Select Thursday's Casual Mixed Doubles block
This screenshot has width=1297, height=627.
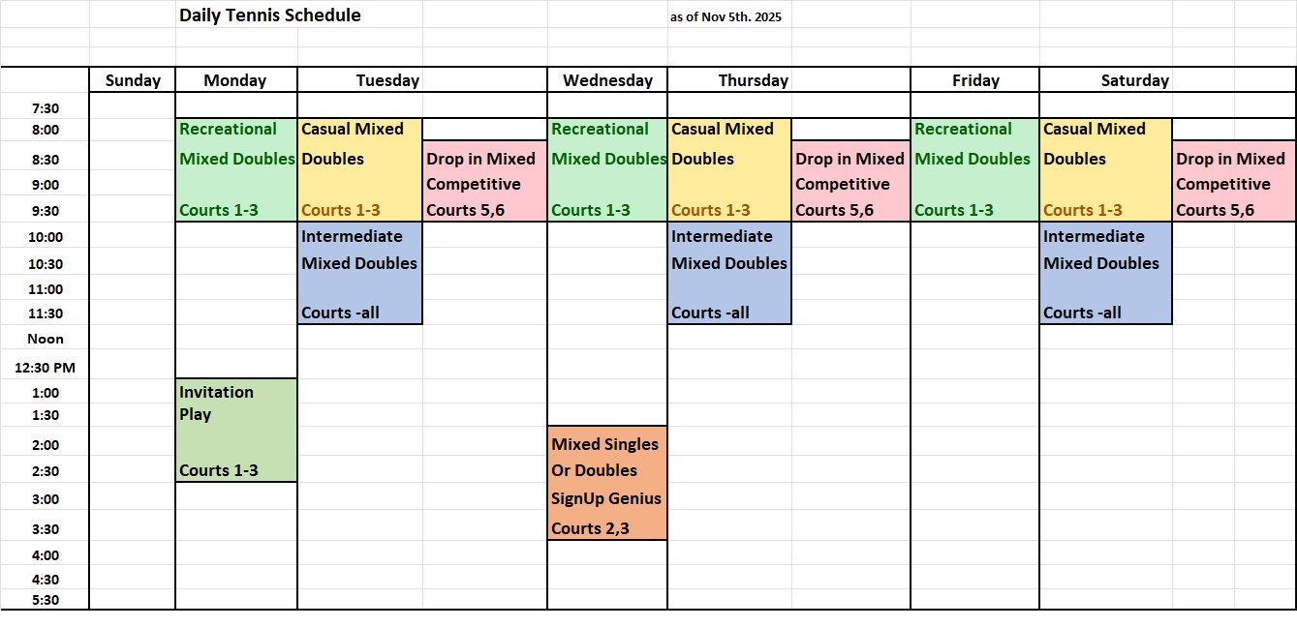pos(729,169)
